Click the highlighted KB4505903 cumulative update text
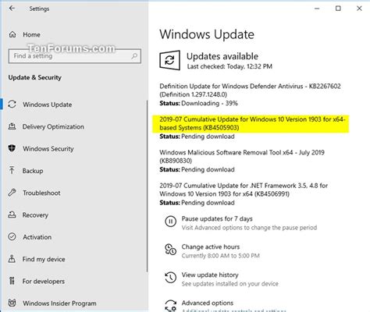The image size is (370, 312). click(252, 123)
